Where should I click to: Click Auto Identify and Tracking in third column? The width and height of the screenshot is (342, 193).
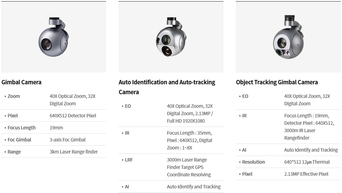311,150
